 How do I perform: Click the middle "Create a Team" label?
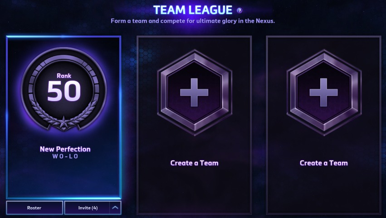pos(194,163)
